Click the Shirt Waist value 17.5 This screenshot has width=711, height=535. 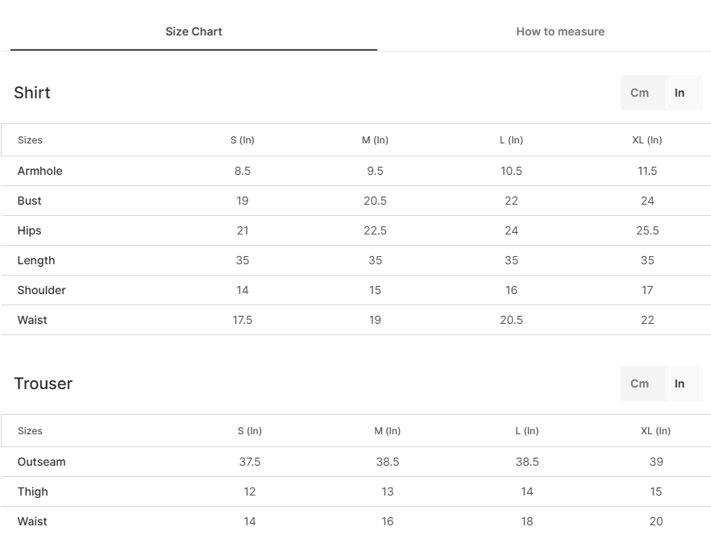pyautogui.click(x=242, y=320)
